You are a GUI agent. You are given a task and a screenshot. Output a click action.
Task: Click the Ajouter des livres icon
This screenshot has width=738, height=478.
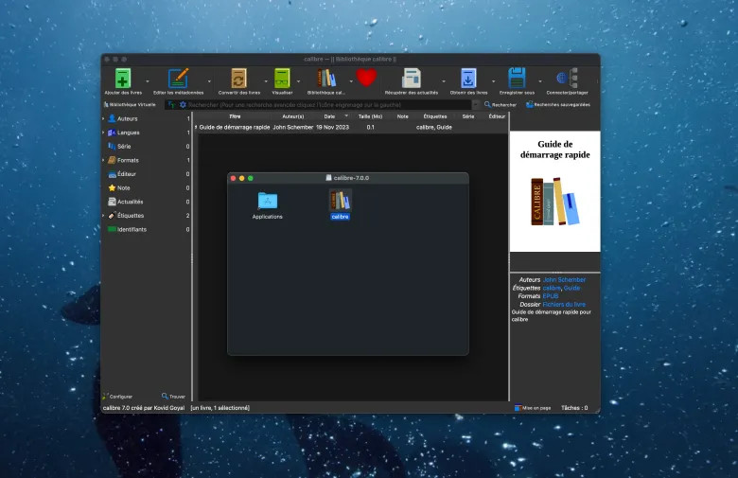pyautogui.click(x=122, y=78)
